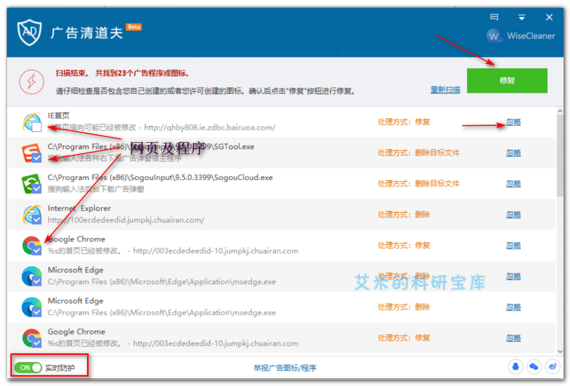
Task: Click the red lightning scan status icon
Action: 32,82
